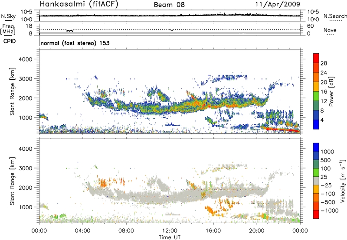Click the "20:00" time tick
This screenshot has height=240, width=347.
(x=256, y=231)
